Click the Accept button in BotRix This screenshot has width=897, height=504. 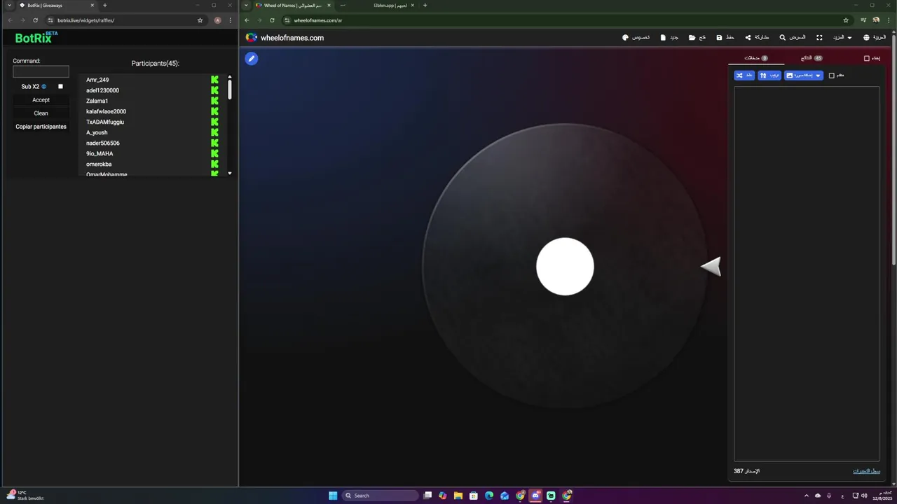(41, 100)
